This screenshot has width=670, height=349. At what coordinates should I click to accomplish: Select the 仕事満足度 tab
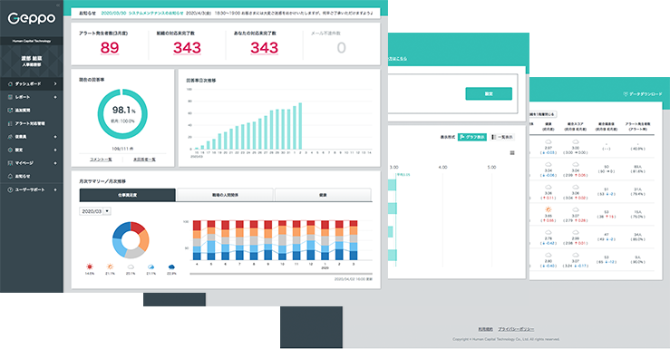[127, 195]
